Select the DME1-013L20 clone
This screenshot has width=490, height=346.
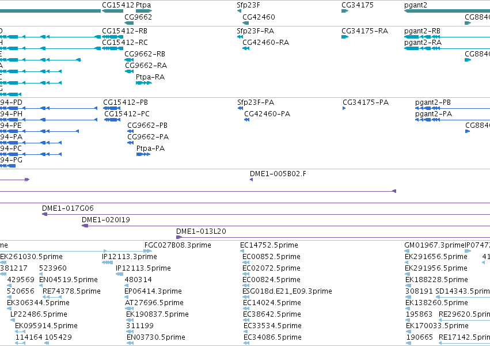[201, 231]
